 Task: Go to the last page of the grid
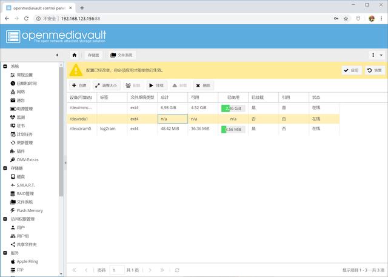tap(162, 270)
